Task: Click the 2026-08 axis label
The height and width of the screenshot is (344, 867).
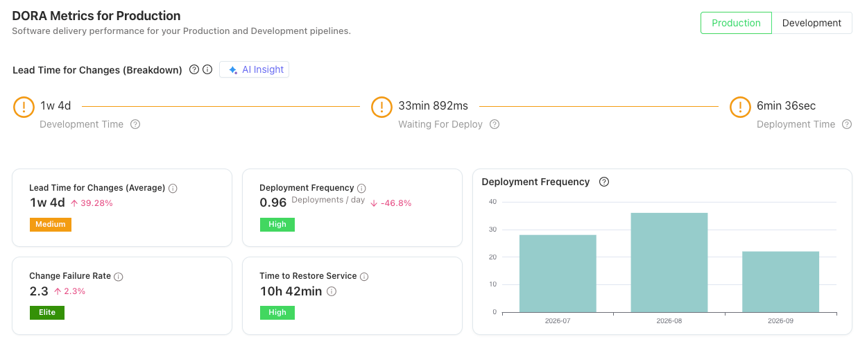Action: pyautogui.click(x=669, y=321)
